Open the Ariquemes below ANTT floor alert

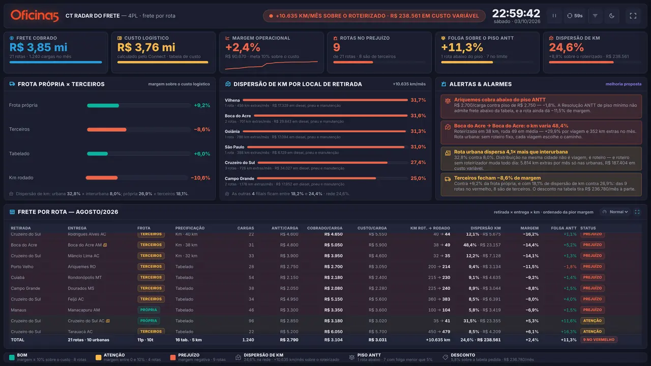click(x=541, y=105)
